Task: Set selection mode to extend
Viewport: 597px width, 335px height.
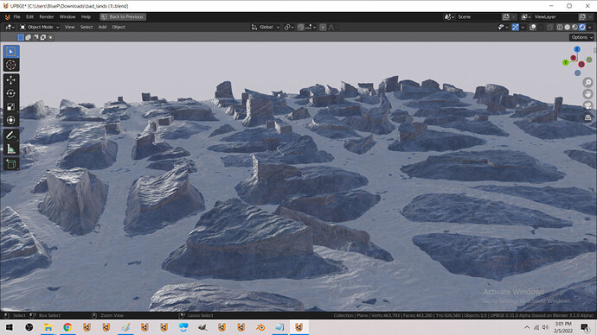Action: tap(29, 37)
